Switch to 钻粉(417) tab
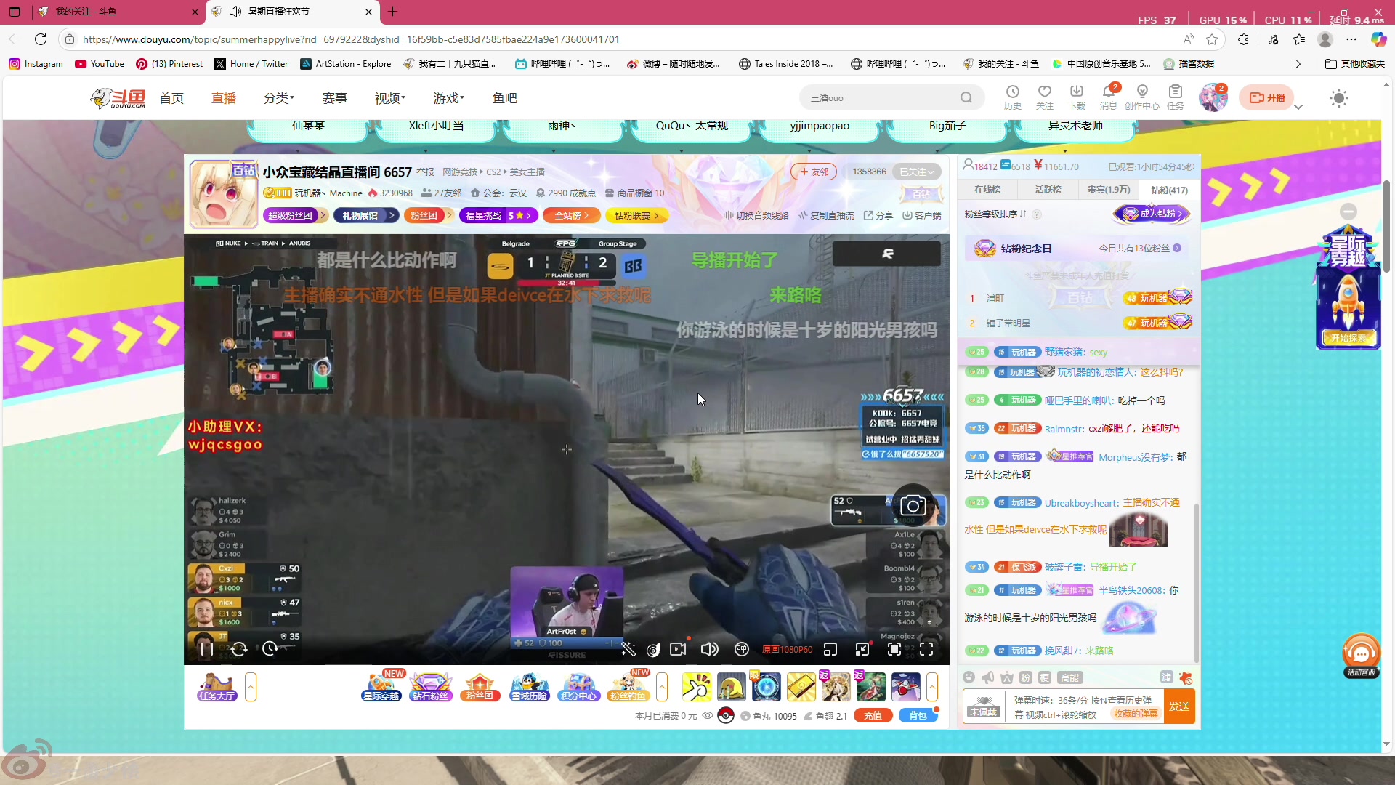This screenshot has height=785, width=1395. (1169, 190)
